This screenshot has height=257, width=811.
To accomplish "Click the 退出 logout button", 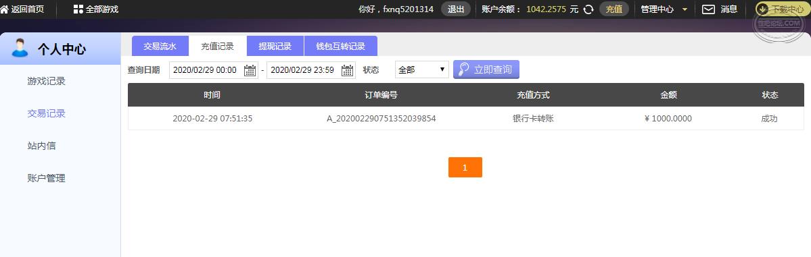I will pyautogui.click(x=456, y=9).
